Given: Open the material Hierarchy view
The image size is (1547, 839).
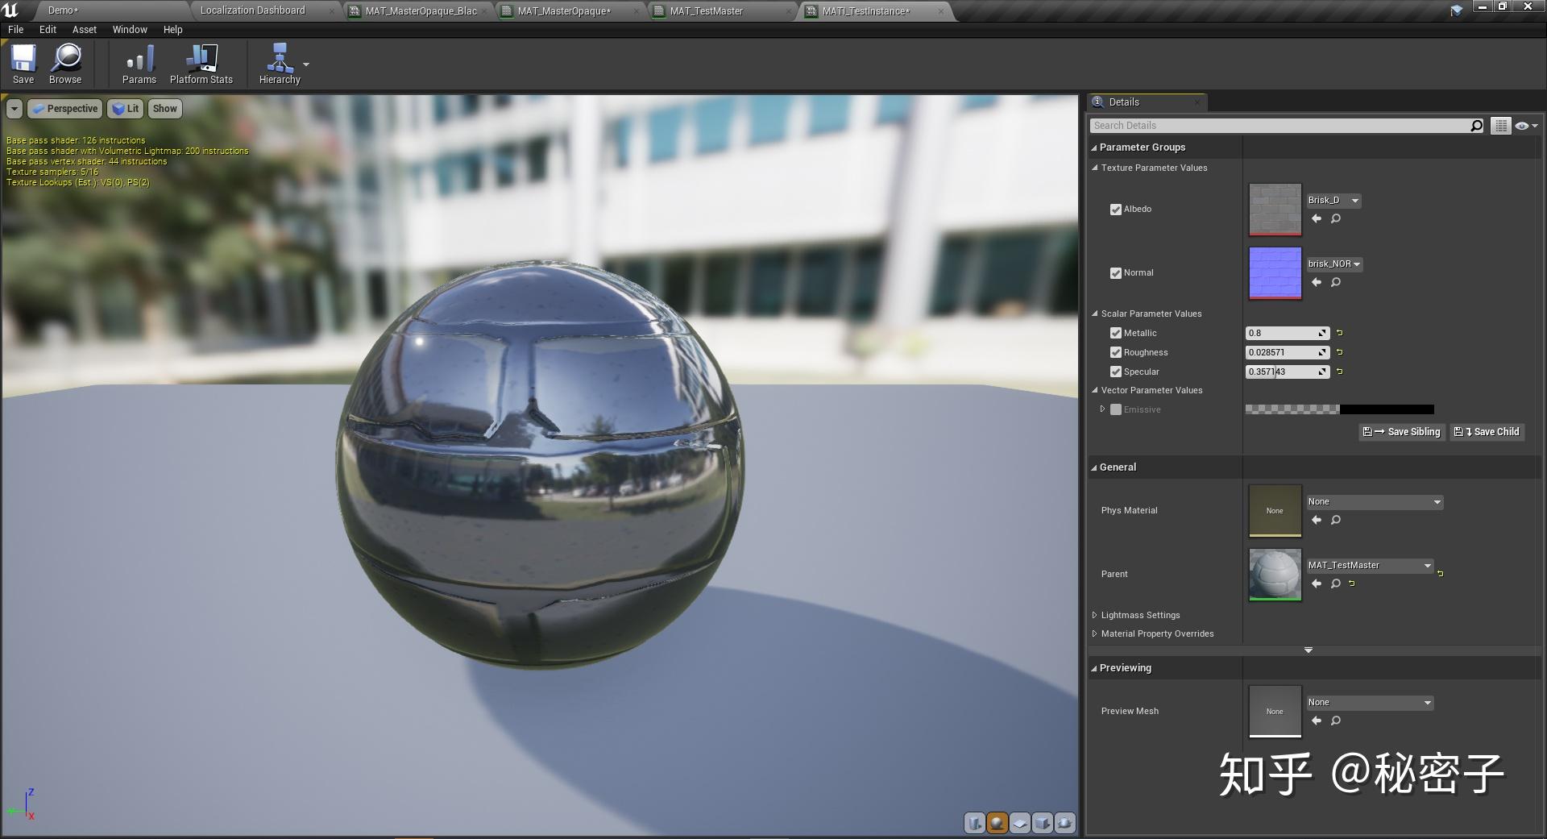Looking at the screenshot, I should tap(278, 63).
